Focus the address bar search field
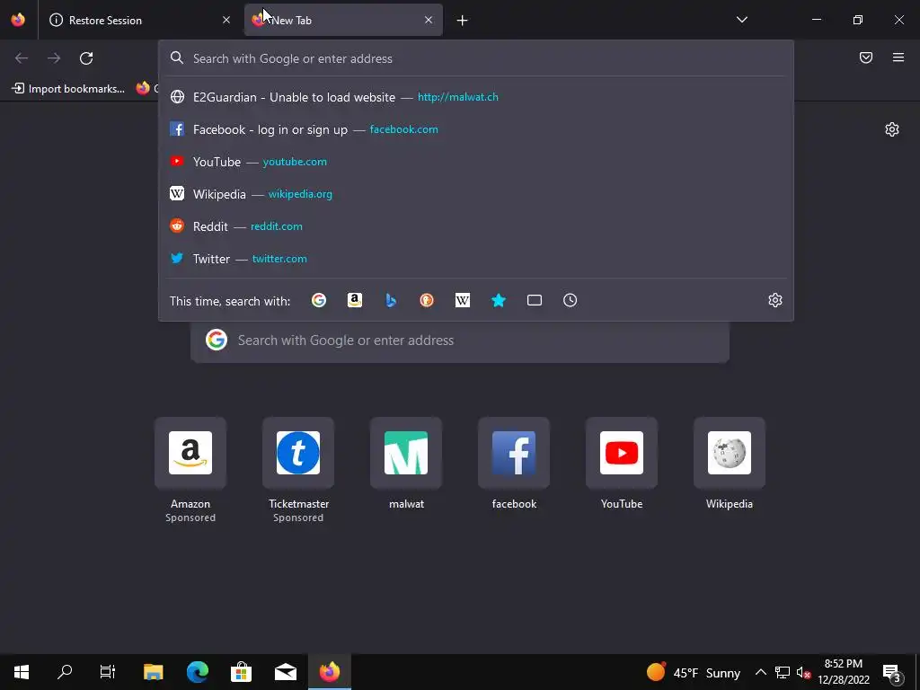The height and width of the screenshot is (690, 920). [476, 58]
